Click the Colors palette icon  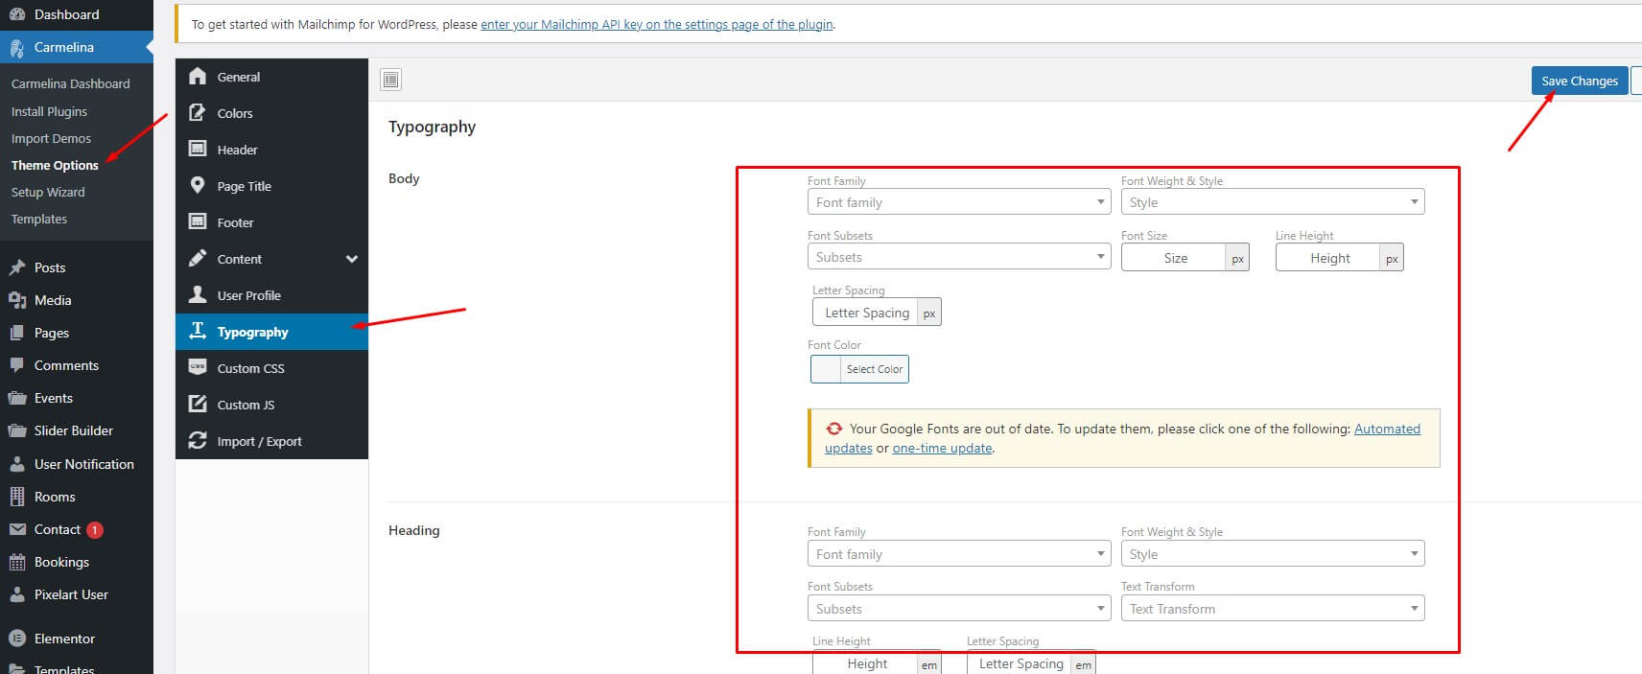(198, 113)
